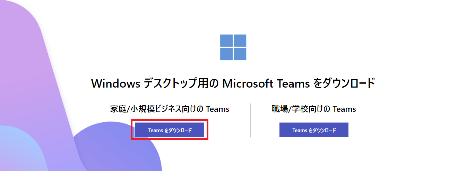The image size is (466, 171).
Task: Click the 職場/学校向けの heading text
Action: (301, 109)
